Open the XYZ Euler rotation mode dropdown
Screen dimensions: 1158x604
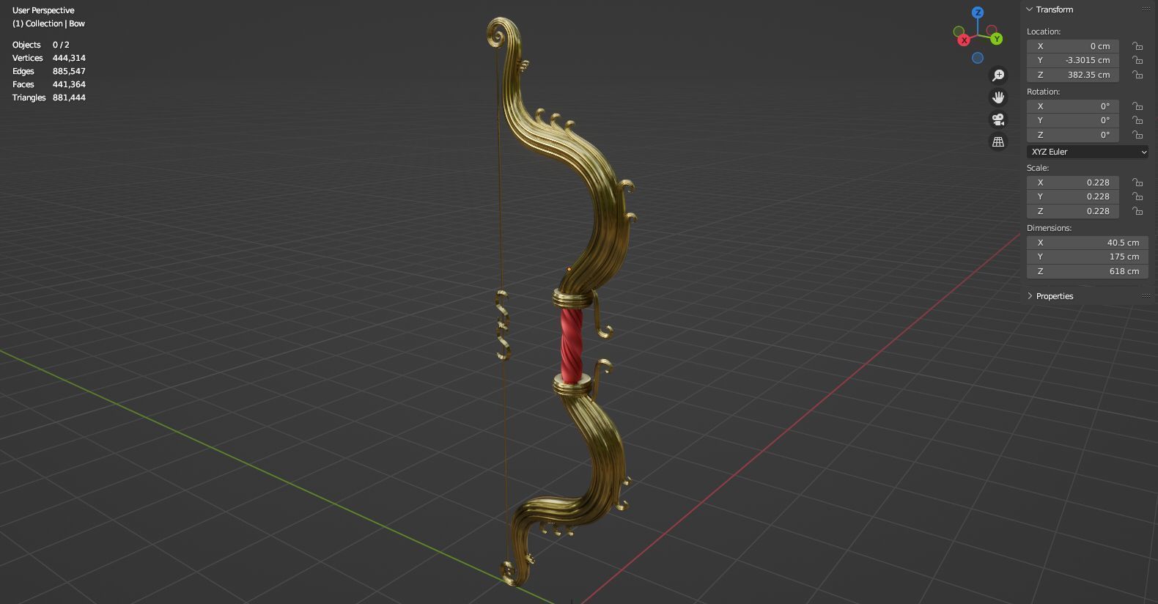click(1088, 152)
